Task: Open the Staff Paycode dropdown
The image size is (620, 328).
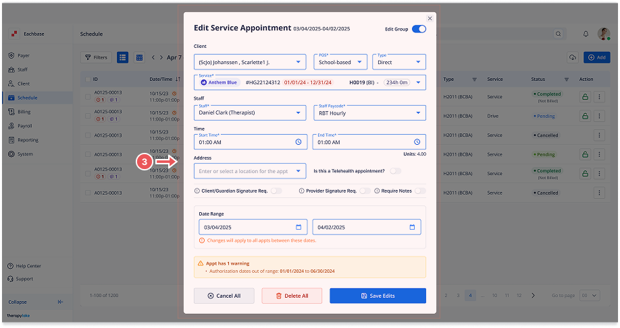Action: (369, 113)
